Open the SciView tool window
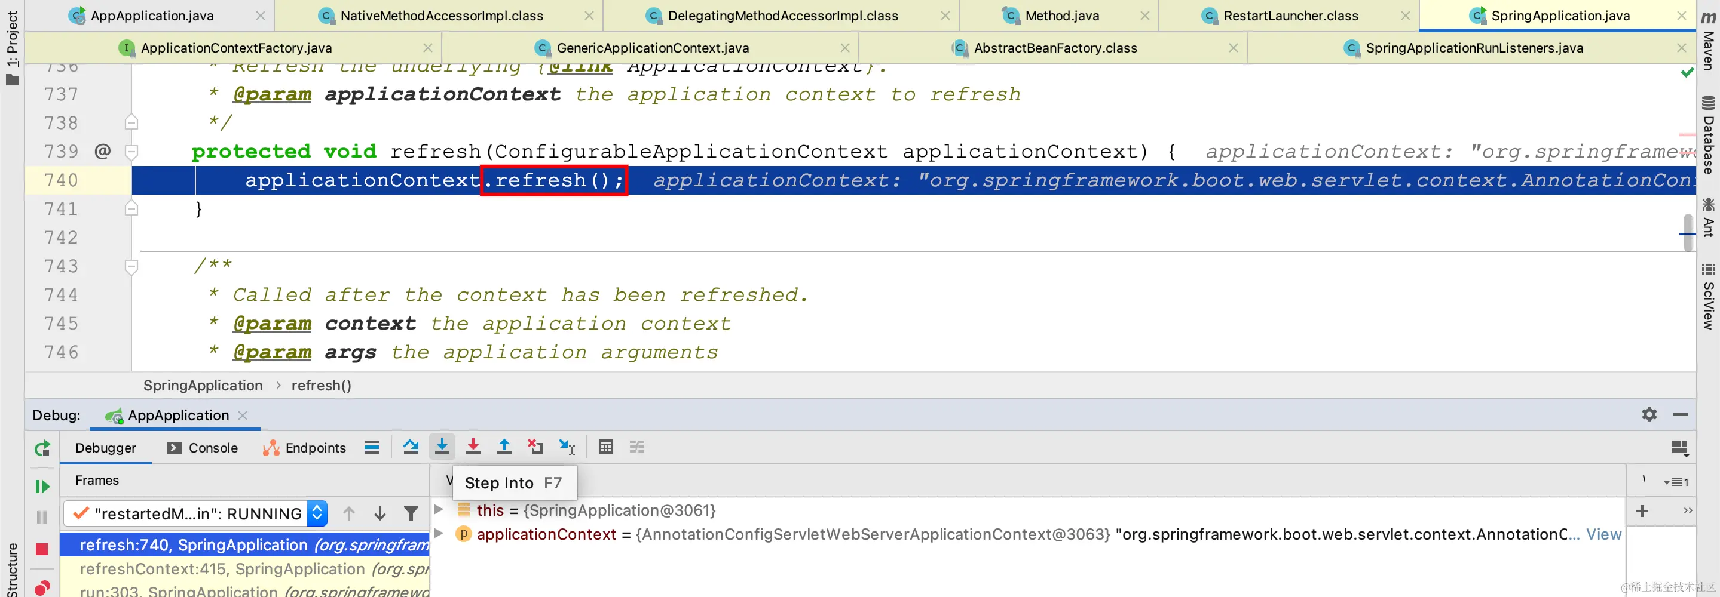 point(1709,296)
